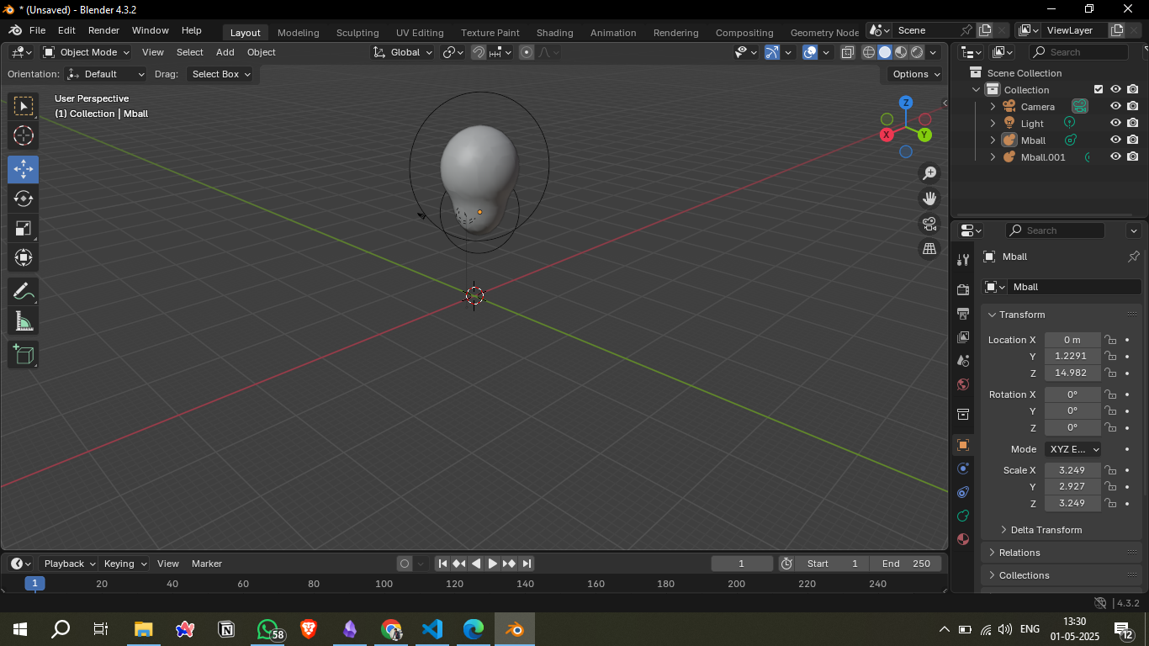This screenshot has height=646, width=1149.
Task: Open the Metaball data properties tab
Action: [x=964, y=516]
